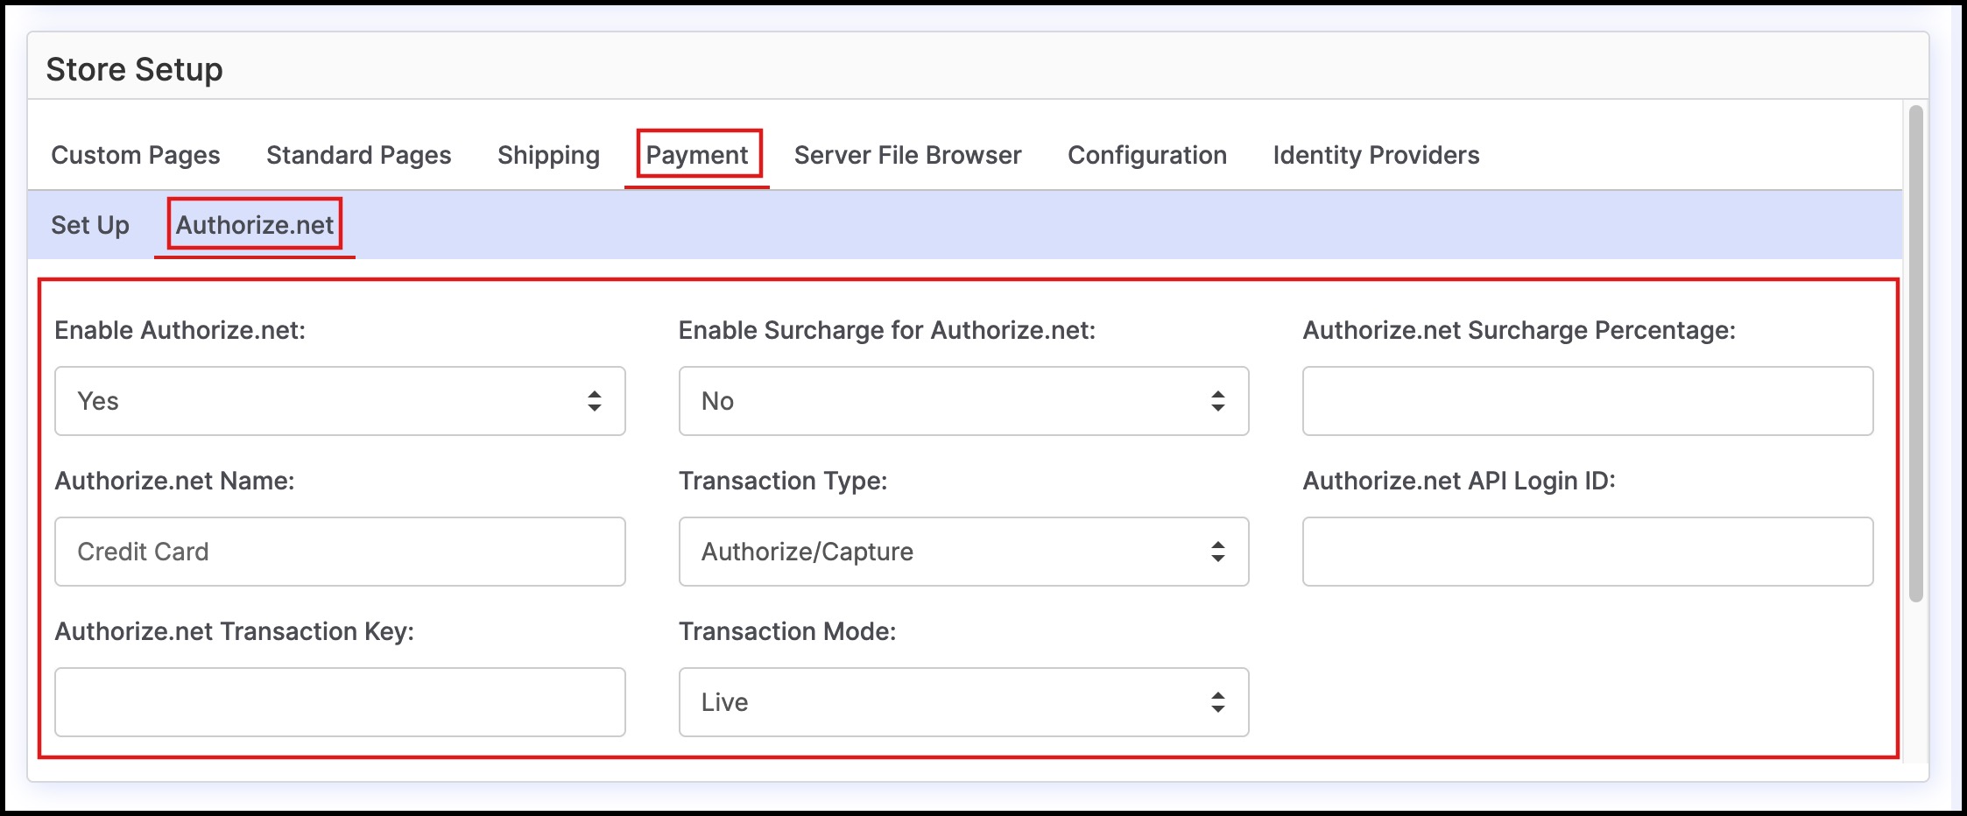
Task: Open the Transaction Type dropdown
Action: [963, 552]
